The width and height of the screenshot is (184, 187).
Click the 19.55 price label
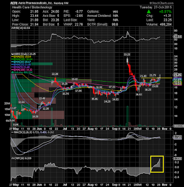pos(155,86)
